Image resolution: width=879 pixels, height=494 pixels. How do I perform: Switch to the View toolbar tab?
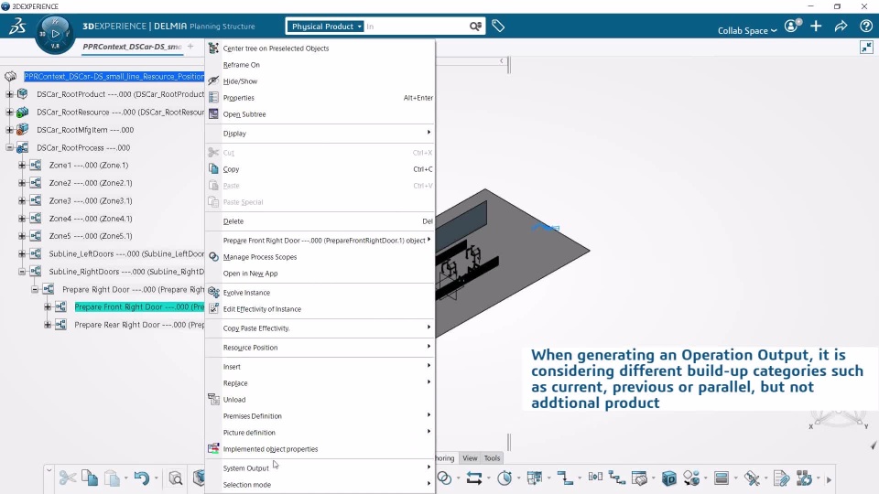(x=470, y=458)
